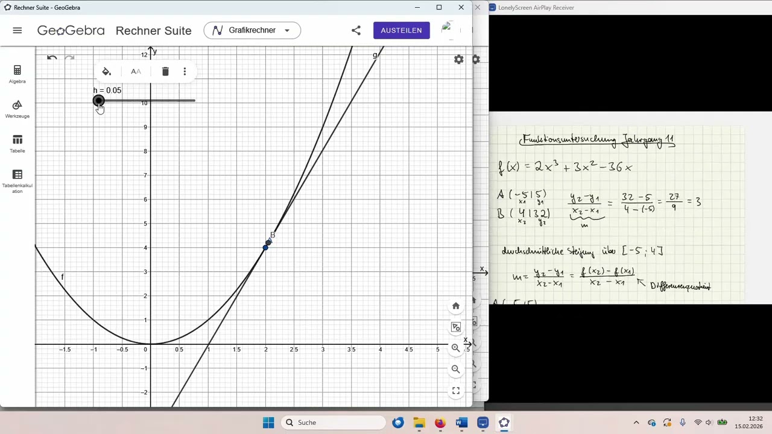Open graphics view settings gear
The height and width of the screenshot is (434, 772).
(x=459, y=60)
